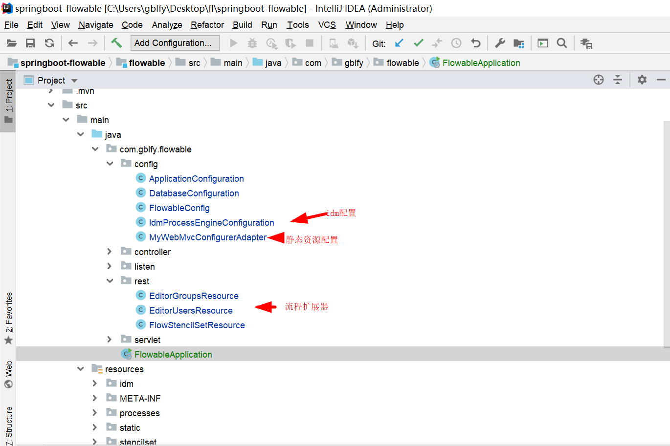Collapse the resources folder
Screen dimensions: 670x446
(81, 369)
